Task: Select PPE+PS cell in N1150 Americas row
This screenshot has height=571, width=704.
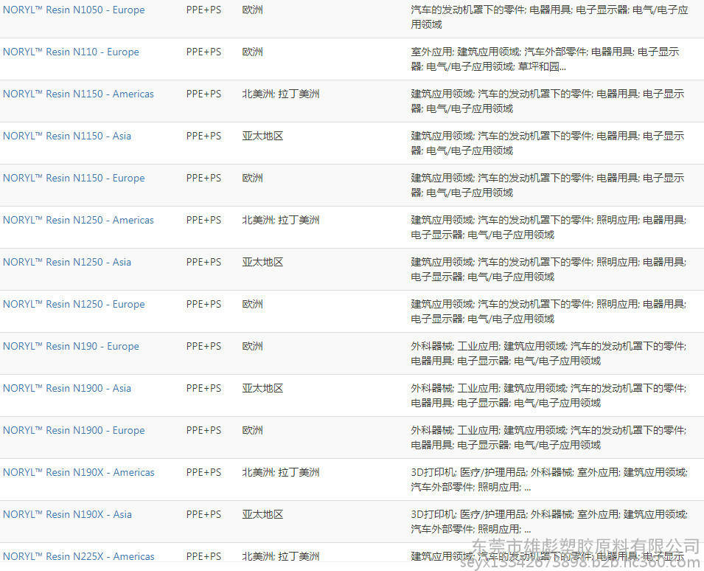Action: coord(204,94)
